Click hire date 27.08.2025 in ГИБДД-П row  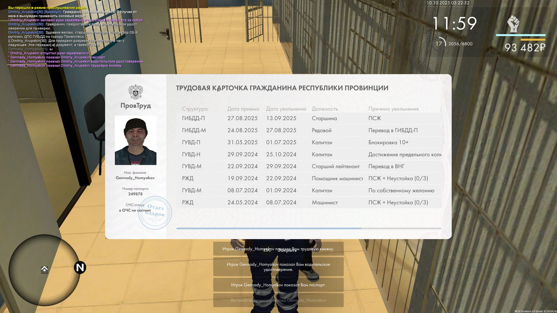pos(242,118)
